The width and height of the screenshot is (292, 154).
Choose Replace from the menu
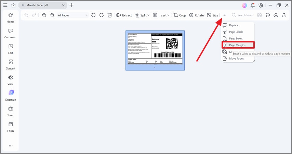pyautogui.click(x=238, y=25)
